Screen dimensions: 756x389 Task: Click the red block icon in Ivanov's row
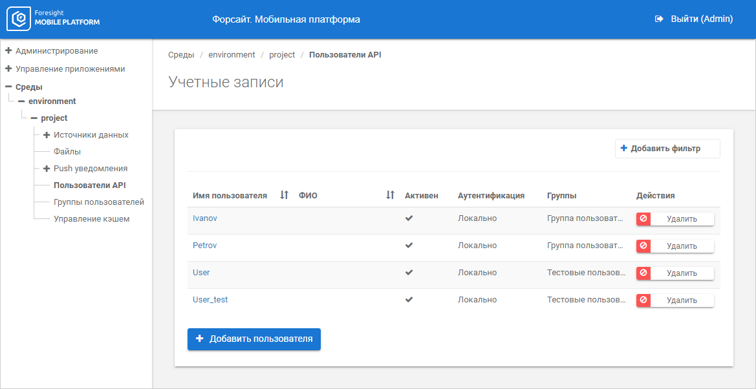(643, 218)
